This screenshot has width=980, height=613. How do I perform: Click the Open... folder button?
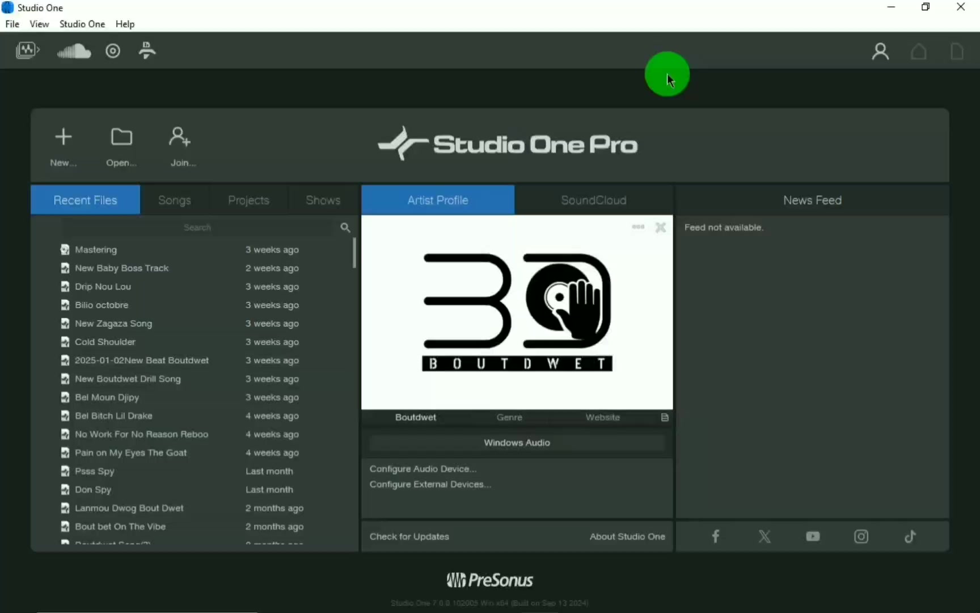point(121,147)
